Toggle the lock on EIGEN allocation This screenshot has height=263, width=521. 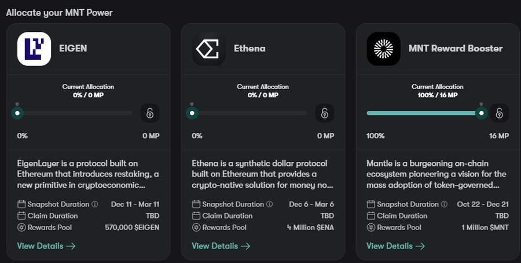(150, 113)
